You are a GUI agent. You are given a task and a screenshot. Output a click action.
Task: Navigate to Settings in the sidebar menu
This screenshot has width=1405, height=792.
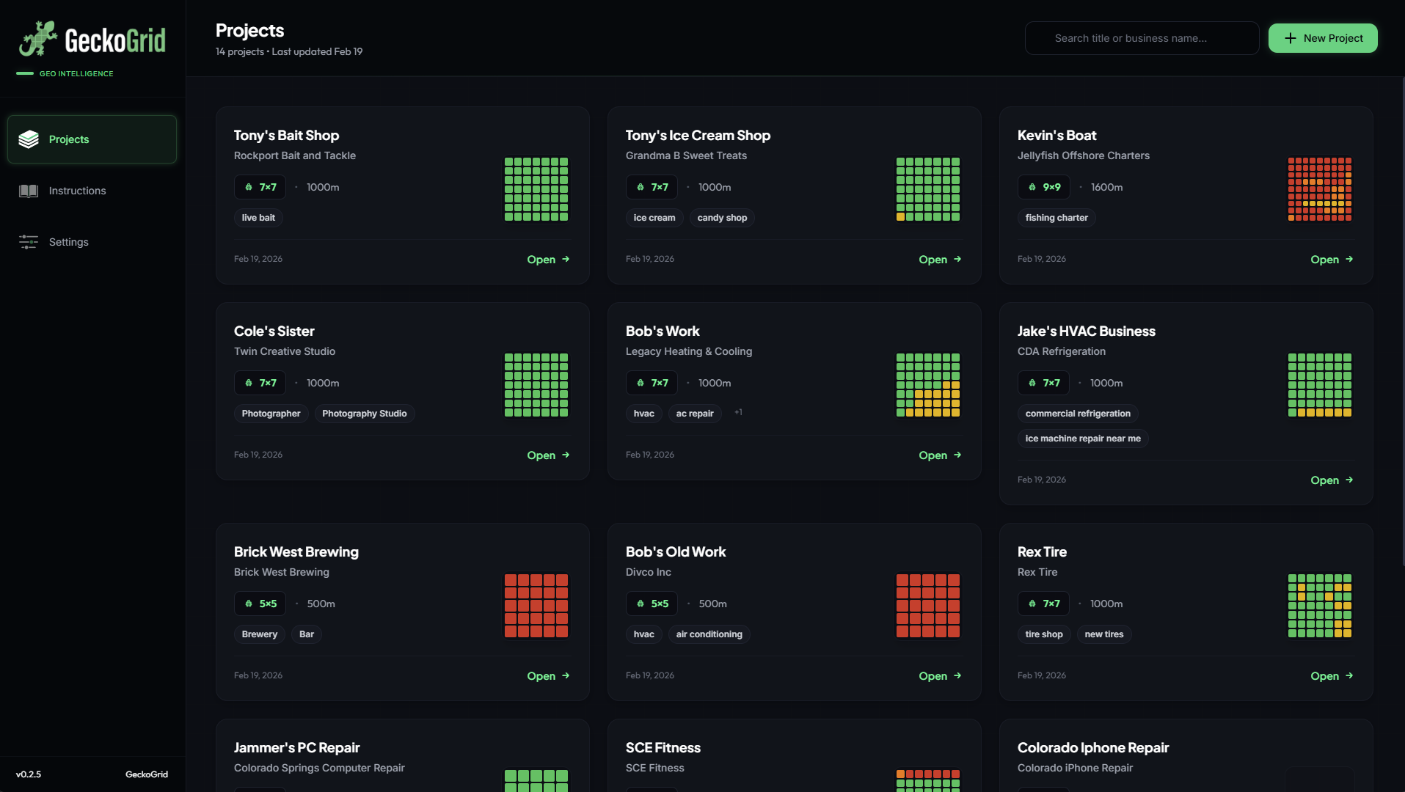tap(68, 242)
